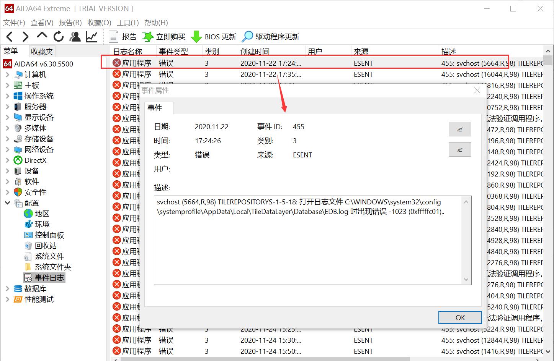Select the 安全性 shield icon
554x361 pixels.
pos(18,192)
